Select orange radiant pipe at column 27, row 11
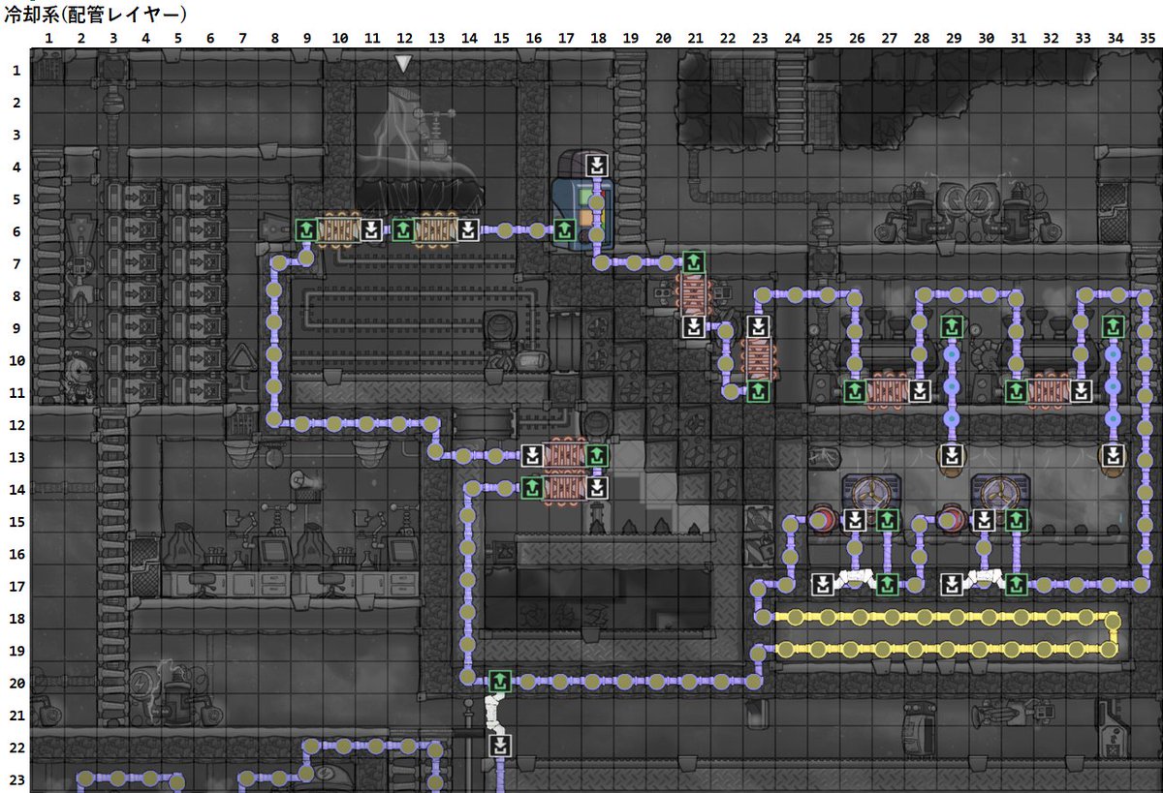Screen dimensions: 1163x793 tap(887, 391)
